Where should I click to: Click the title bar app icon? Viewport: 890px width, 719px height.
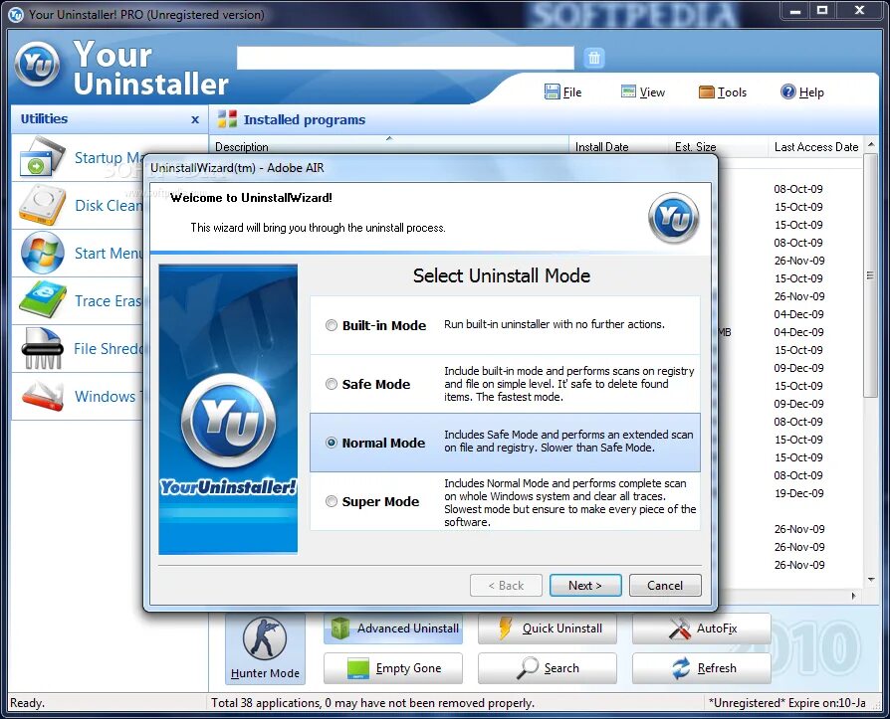click(x=16, y=14)
